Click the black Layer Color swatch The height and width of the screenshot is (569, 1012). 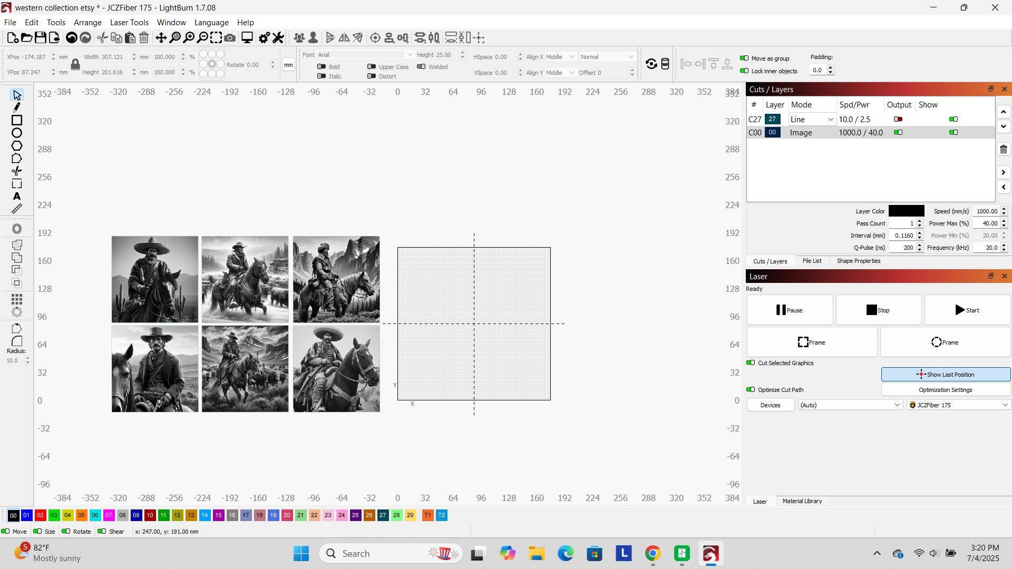(x=906, y=211)
